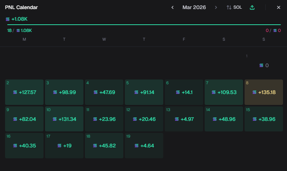This screenshot has height=171, width=287.
Task: Select the +82.04 day cell
Action: coord(24,119)
